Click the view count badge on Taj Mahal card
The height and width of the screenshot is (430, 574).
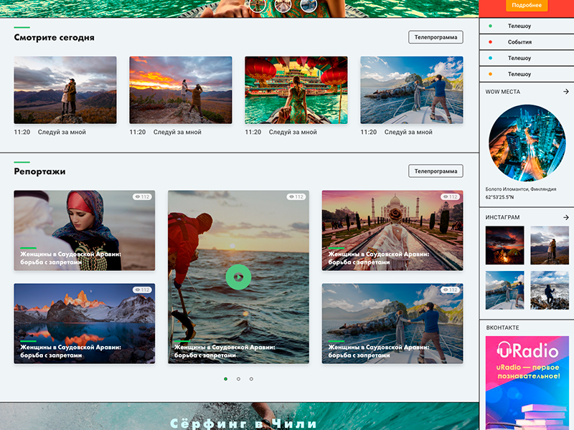coord(449,197)
